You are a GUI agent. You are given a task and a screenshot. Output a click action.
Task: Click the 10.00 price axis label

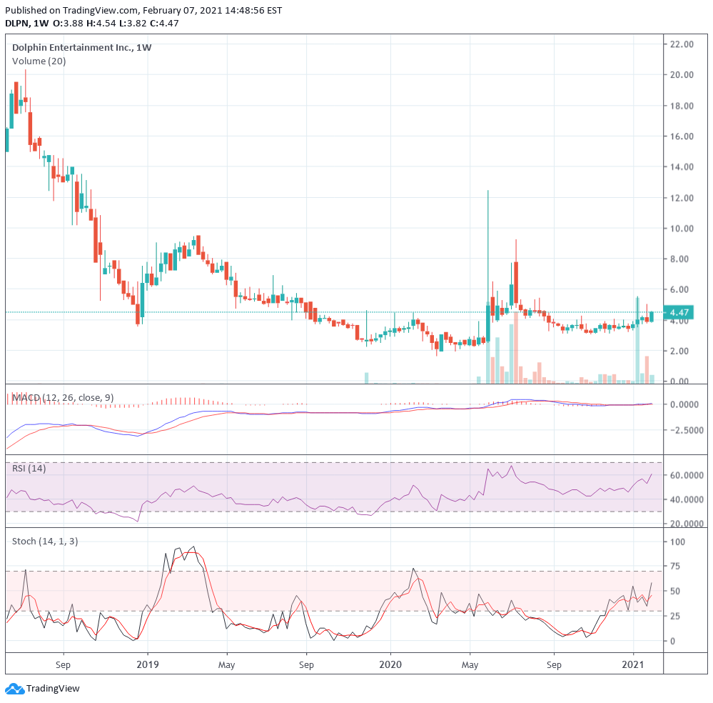[x=682, y=229]
